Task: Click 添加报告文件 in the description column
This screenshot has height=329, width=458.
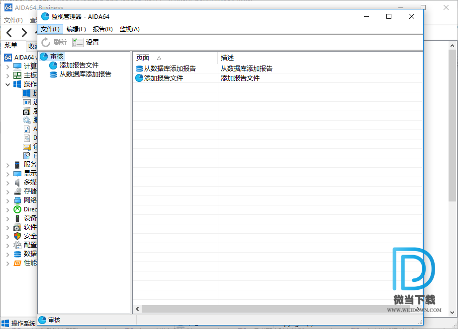Action: 240,78
